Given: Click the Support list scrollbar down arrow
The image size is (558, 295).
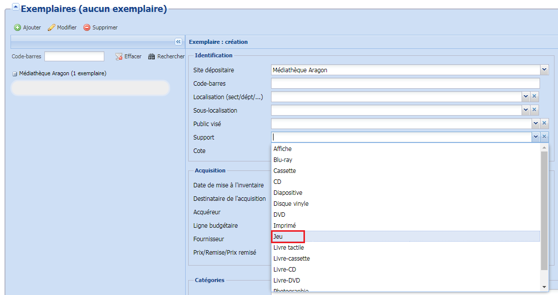Looking at the screenshot, I should click(x=545, y=287).
